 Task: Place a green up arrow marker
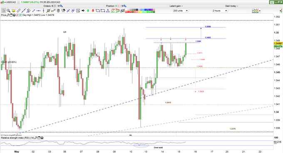tap(88, 11)
